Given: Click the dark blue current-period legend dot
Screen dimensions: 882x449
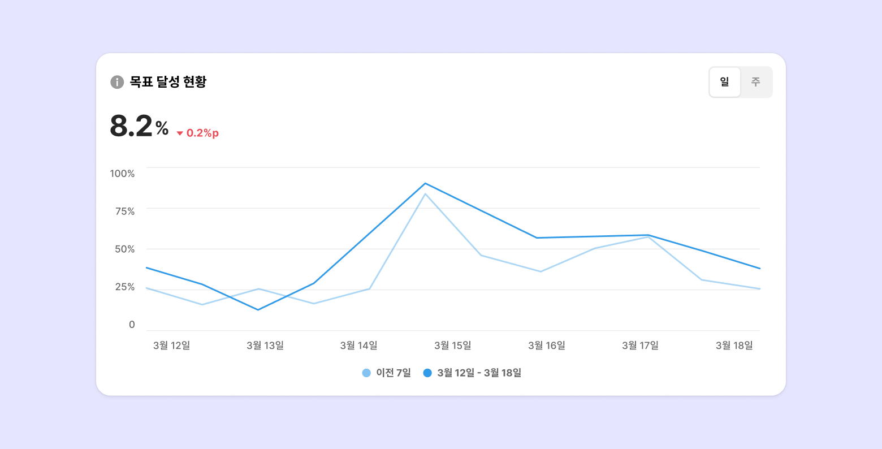Looking at the screenshot, I should coord(427,373).
